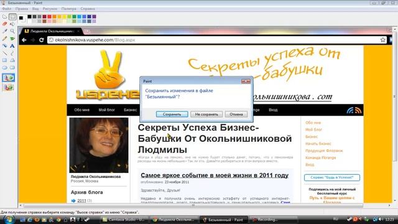The width and height of the screenshot is (398, 224).
Task: Select the Free-form select tool
Action: point(4,17)
